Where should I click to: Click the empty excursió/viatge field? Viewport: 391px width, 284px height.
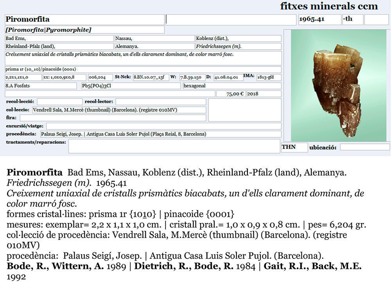click(x=163, y=126)
